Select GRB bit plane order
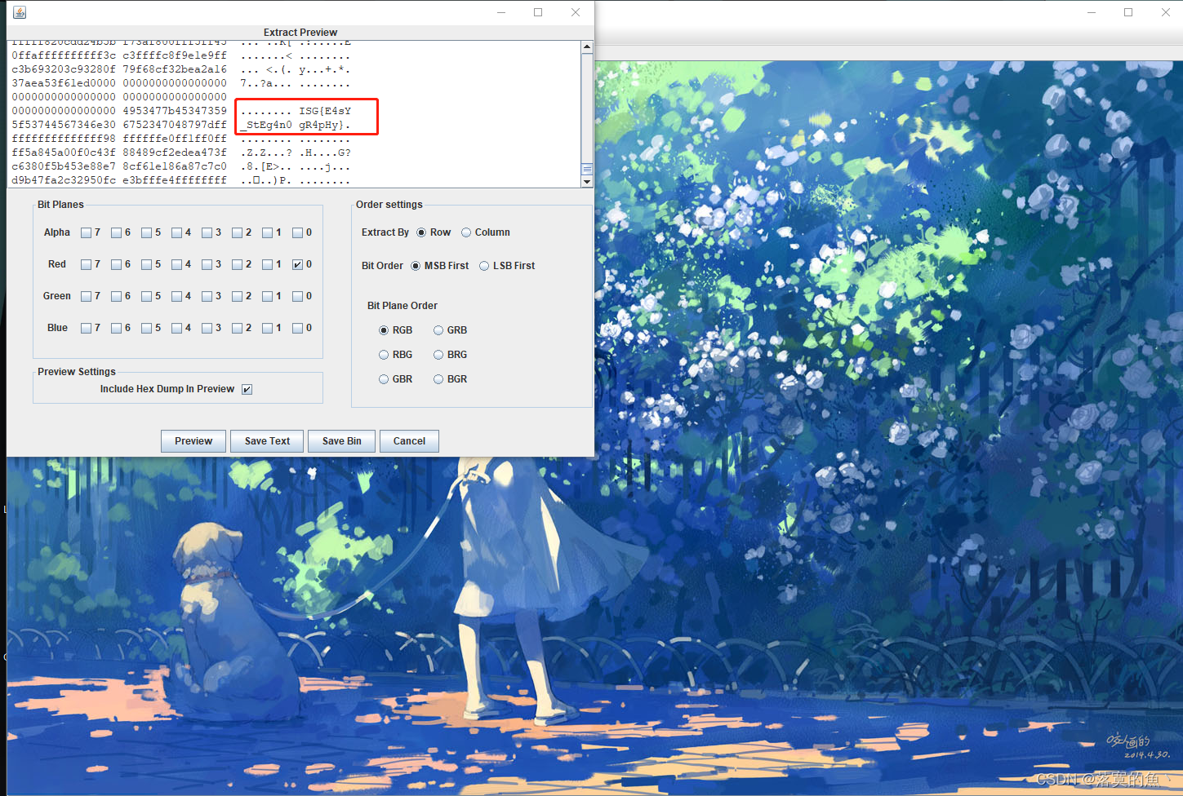Image resolution: width=1183 pixels, height=796 pixels. click(x=438, y=330)
